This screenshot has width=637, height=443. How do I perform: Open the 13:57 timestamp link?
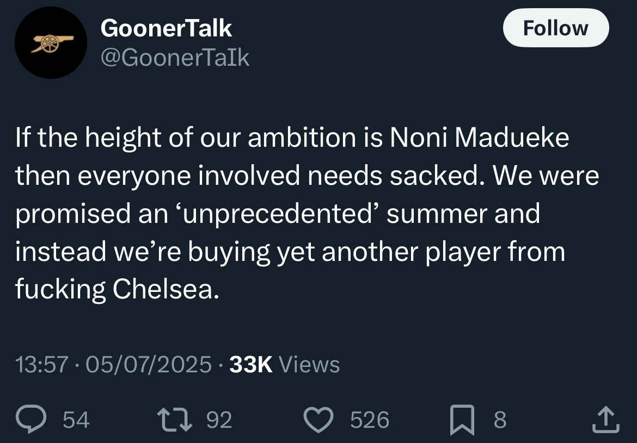pos(41,364)
